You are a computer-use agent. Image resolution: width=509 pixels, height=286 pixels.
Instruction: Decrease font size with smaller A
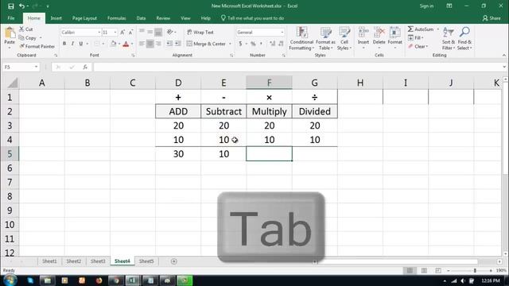130,33
